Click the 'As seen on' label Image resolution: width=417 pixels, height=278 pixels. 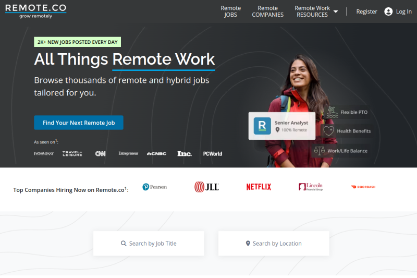point(46,142)
